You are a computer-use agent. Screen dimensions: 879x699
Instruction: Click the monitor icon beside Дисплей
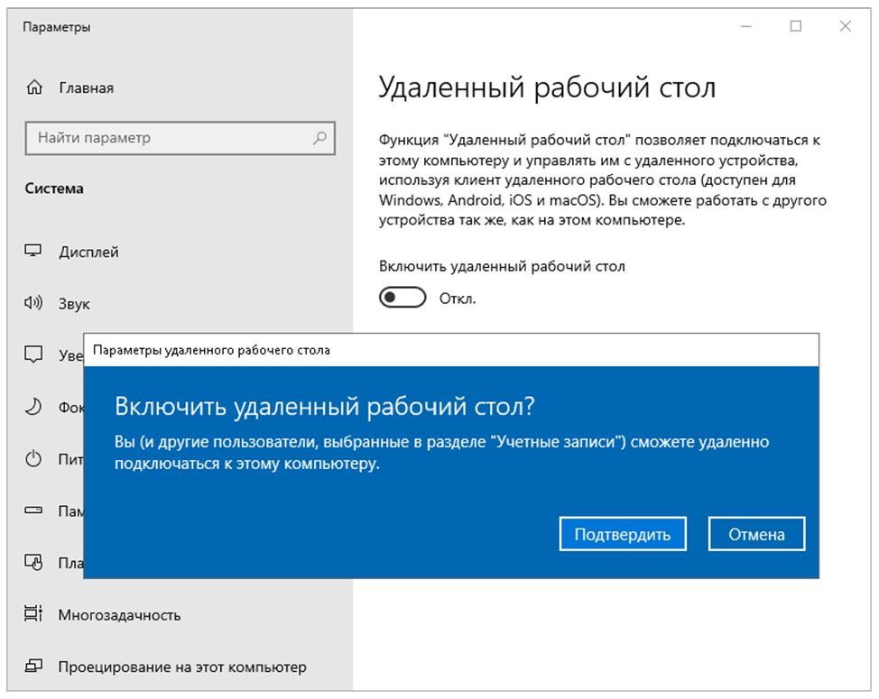click(x=33, y=253)
